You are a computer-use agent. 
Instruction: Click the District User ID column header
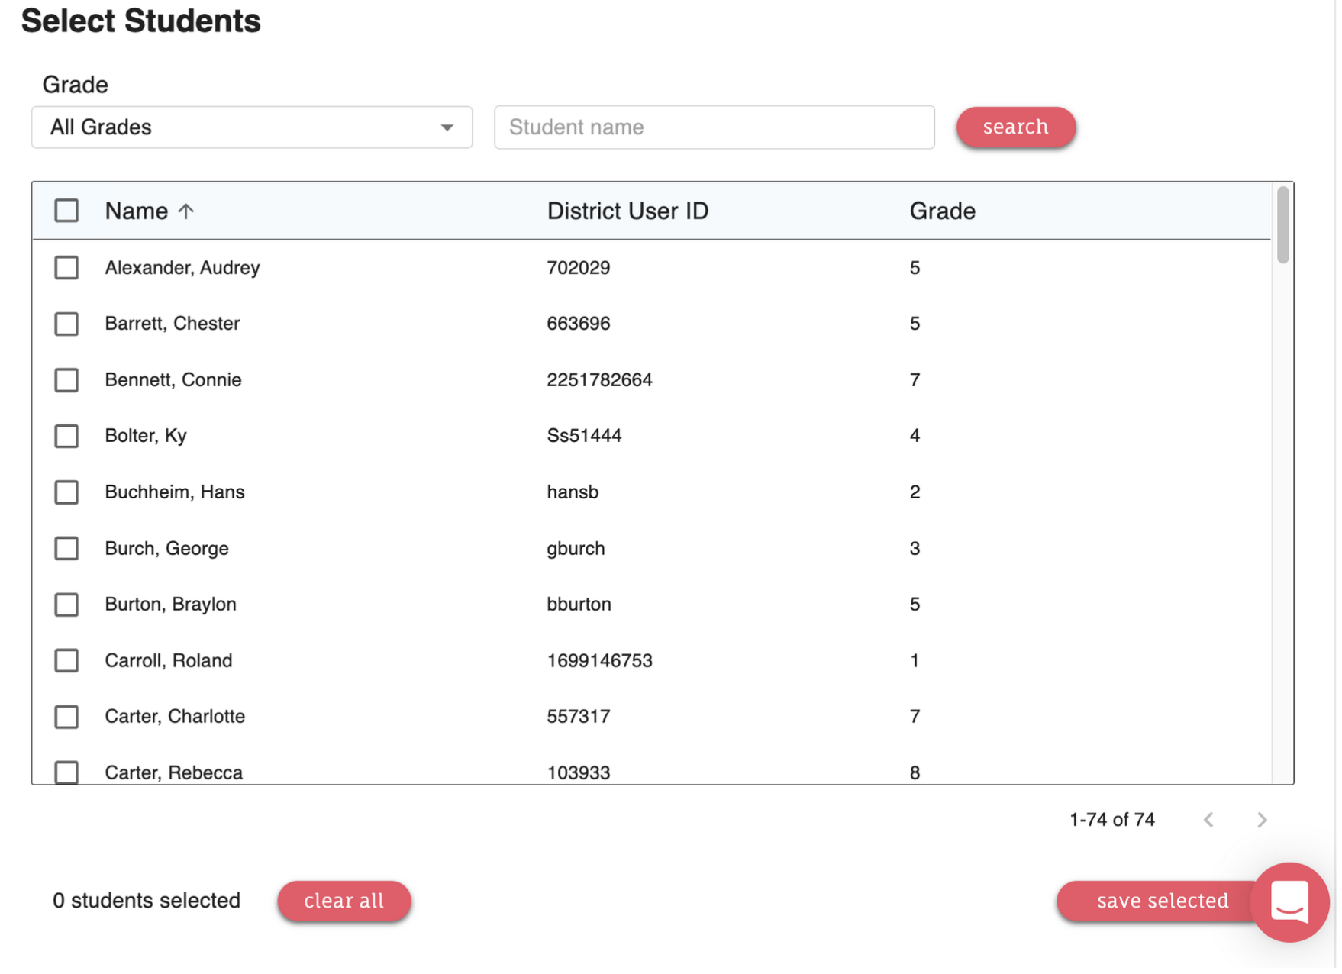point(630,211)
